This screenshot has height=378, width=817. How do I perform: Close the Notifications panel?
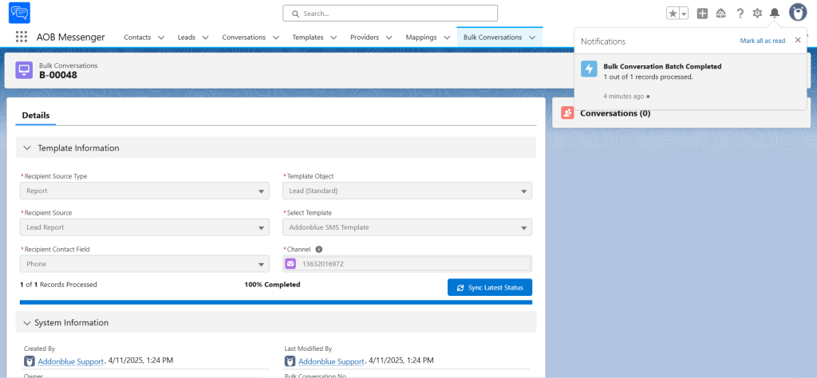click(798, 41)
